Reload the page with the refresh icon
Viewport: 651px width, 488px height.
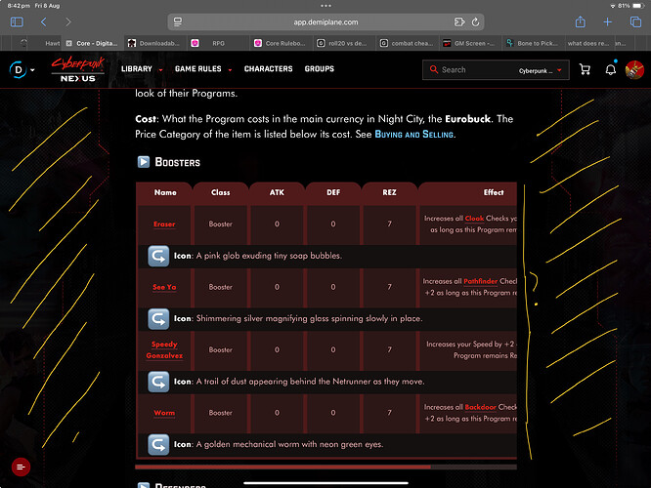pyautogui.click(x=476, y=22)
